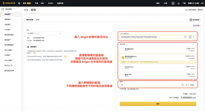This screenshot has width=205, height=112.
Task: Click the help icon beside 如何提現
Action: (191, 20)
